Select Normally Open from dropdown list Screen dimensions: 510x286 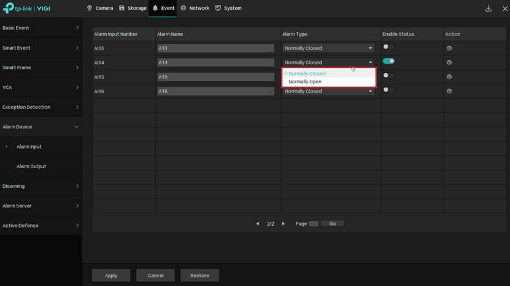[x=305, y=82]
